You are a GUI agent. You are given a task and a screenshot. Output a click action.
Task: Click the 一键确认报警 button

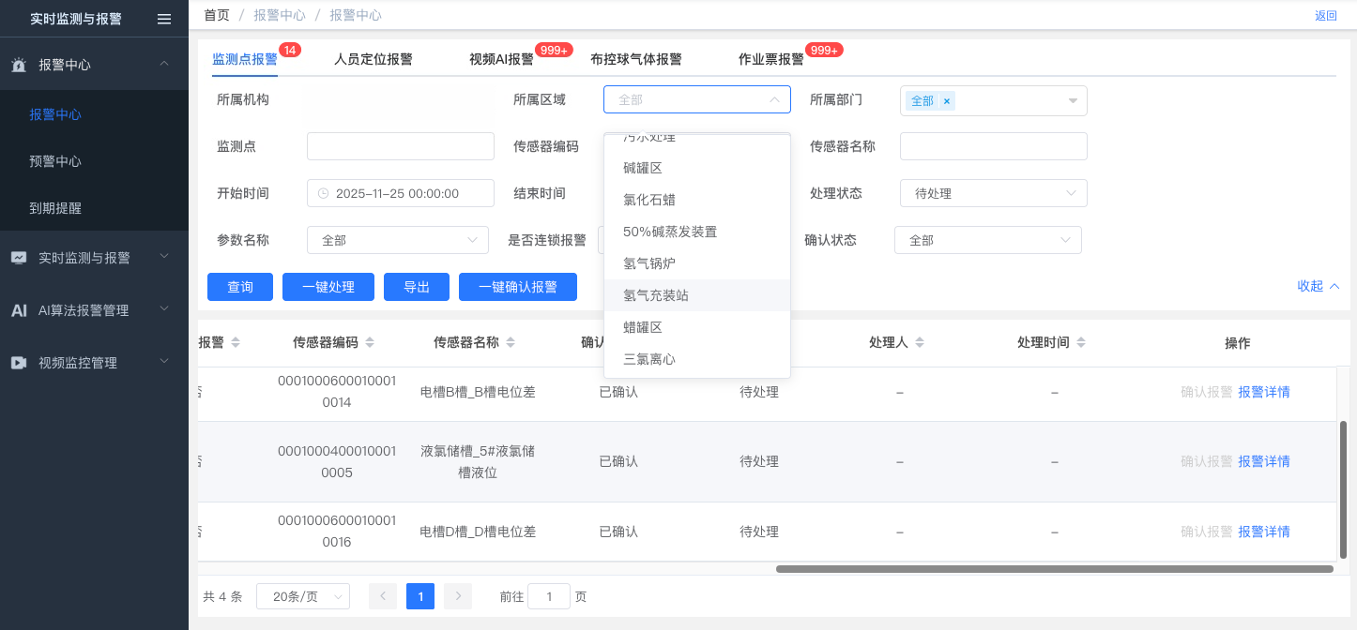[x=517, y=287]
